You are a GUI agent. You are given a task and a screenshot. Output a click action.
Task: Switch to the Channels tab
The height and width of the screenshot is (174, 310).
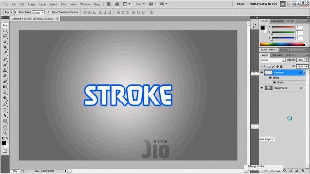[278, 55]
